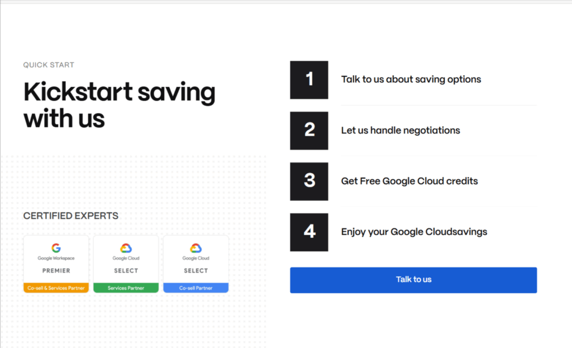Open the Google Cloud Services Partner badge
This screenshot has width=572, height=348.
126,264
